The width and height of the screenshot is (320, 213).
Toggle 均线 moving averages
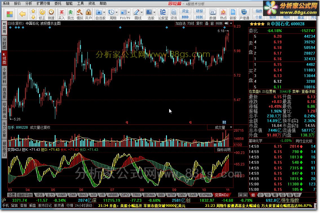pyautogui.click(x=191, y=23)
